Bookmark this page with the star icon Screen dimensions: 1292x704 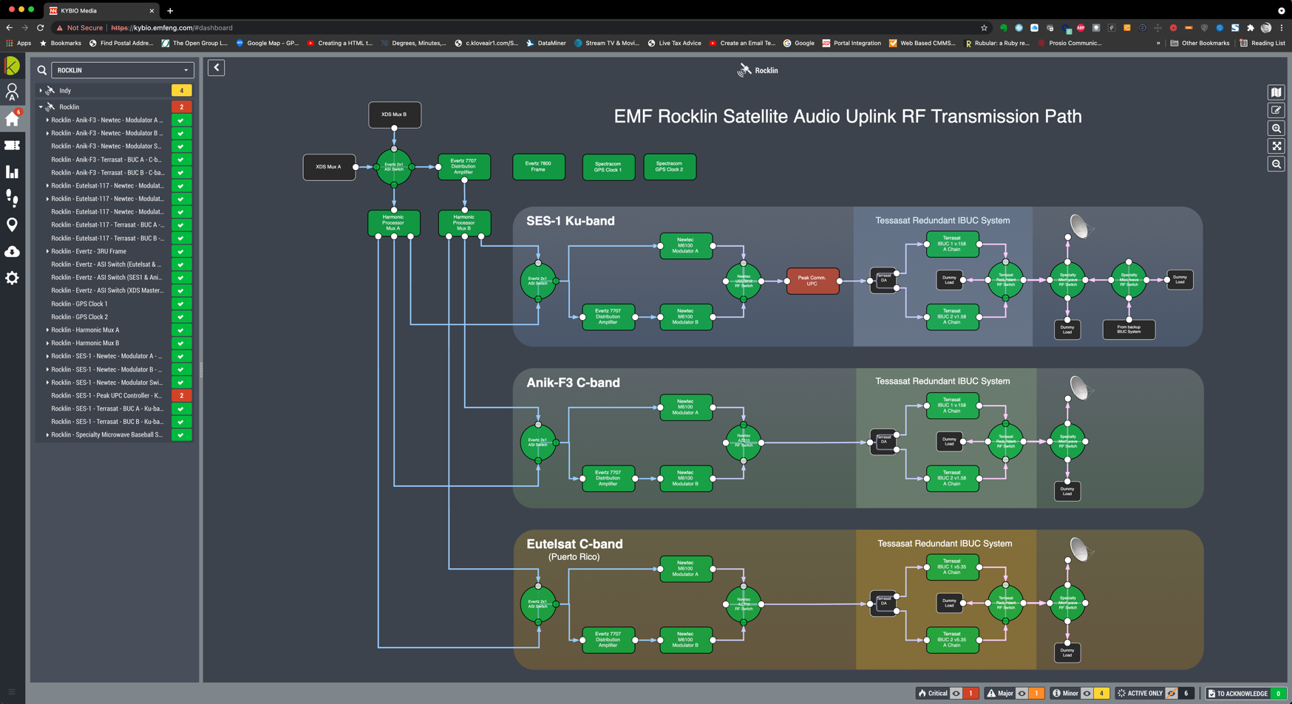coord(984,28)
